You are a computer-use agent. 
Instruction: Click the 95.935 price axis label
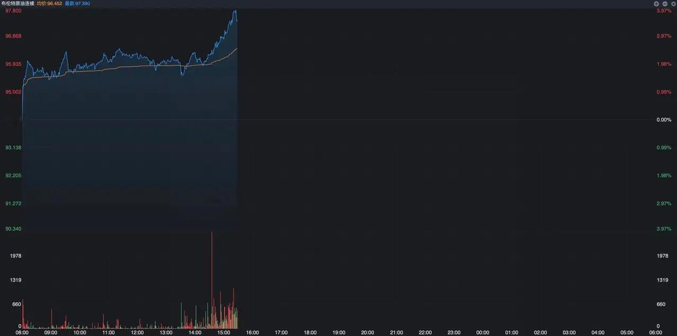tap(13, 64)
